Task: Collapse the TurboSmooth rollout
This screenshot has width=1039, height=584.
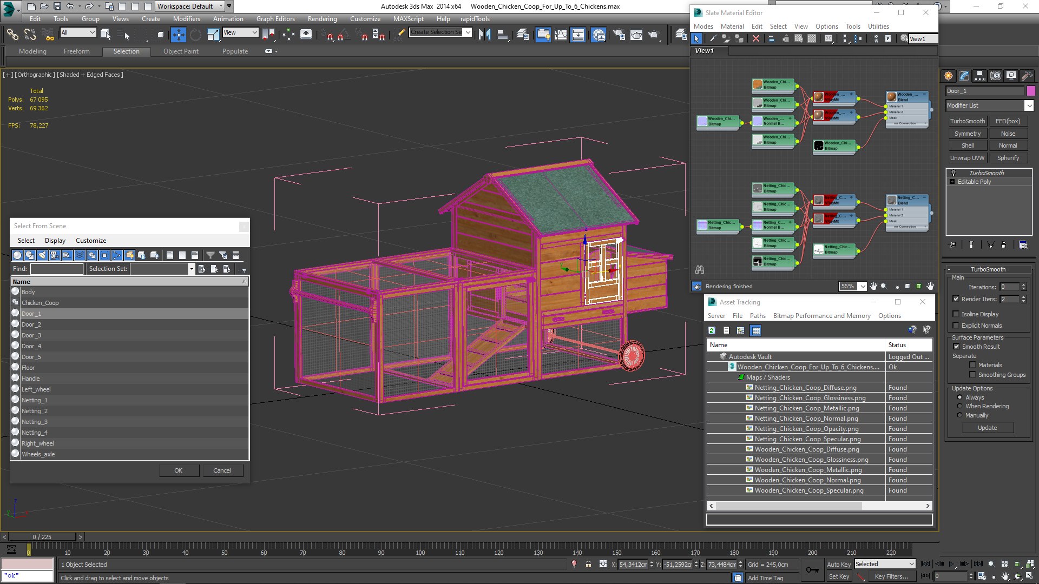Action: tap(988, 269)
